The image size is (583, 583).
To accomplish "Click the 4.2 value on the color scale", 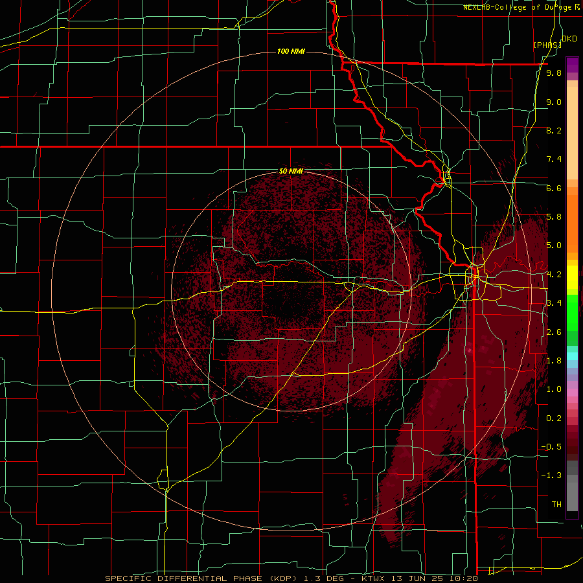I will pos(554,275).
